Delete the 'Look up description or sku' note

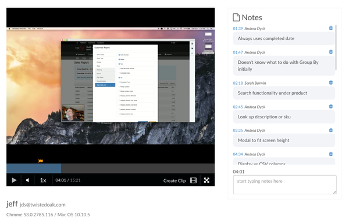(331, 106)
